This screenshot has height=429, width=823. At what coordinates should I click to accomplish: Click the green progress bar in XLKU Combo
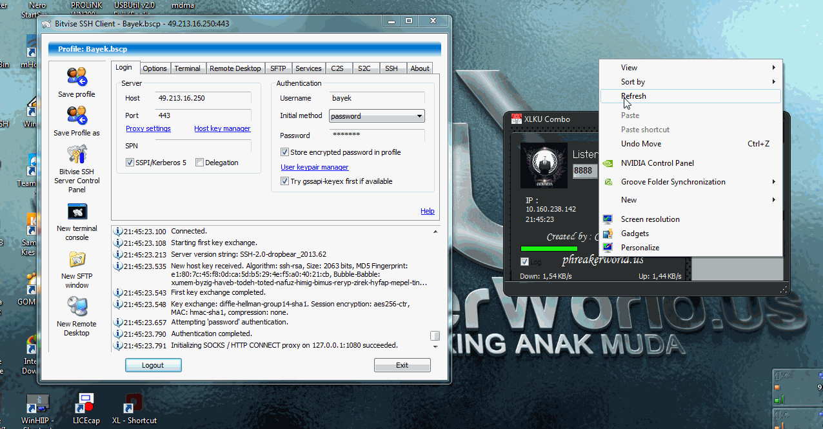[549, 248]
